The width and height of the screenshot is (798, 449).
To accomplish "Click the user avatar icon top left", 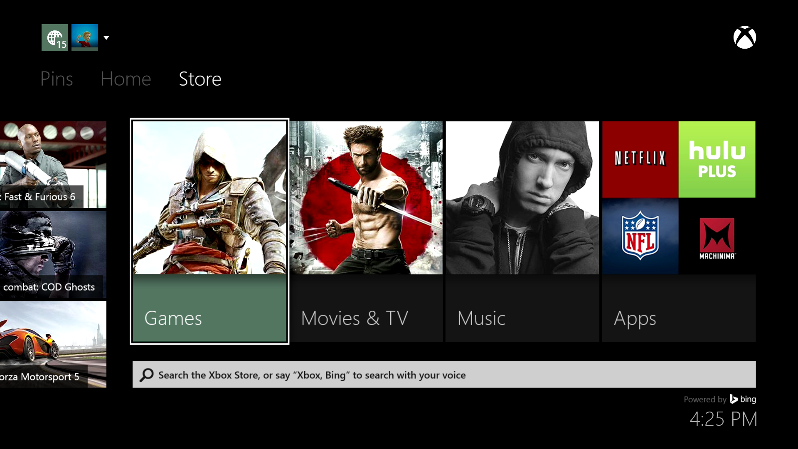I will point(85,37).
